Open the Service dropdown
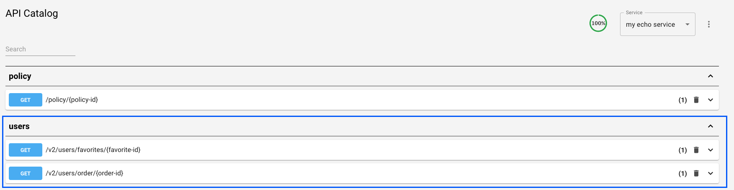Image resolution: width=734 pixels, height=190 pixels. click(657, 25)
